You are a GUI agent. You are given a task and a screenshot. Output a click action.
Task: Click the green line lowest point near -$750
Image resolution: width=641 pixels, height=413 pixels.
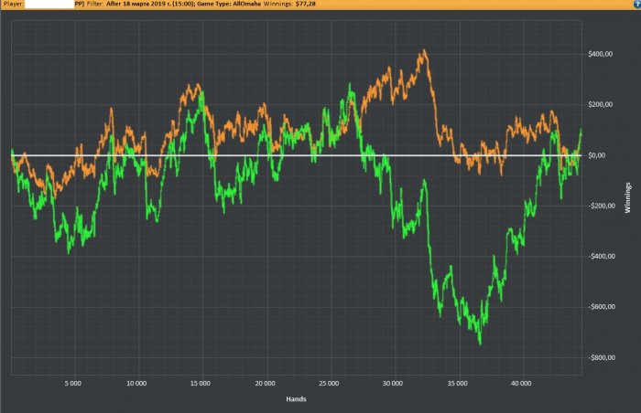click(480, 343)
